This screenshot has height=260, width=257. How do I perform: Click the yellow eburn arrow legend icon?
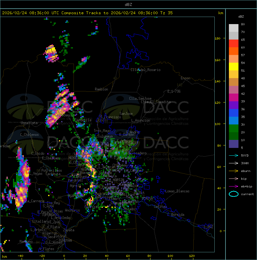234,171
